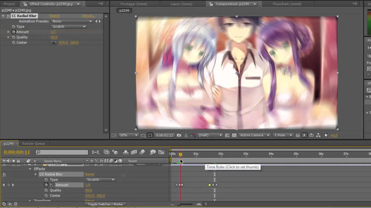Toggle Quality stopwatch in Effect Controls
The width and height of the screenshot is (371, 208).
14,37
